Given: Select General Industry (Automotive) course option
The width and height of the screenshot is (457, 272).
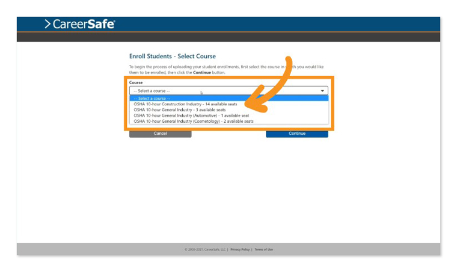Looking at the screenshot, I should coord(229,116).
